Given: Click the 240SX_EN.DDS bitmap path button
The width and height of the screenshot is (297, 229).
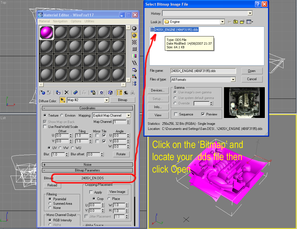Looking at the screenshot, I should [x=93, y=178].
